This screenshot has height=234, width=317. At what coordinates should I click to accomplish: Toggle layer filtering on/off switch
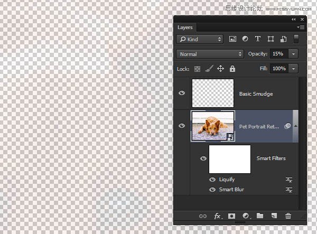pyautogui.click(x=296, y=39)
